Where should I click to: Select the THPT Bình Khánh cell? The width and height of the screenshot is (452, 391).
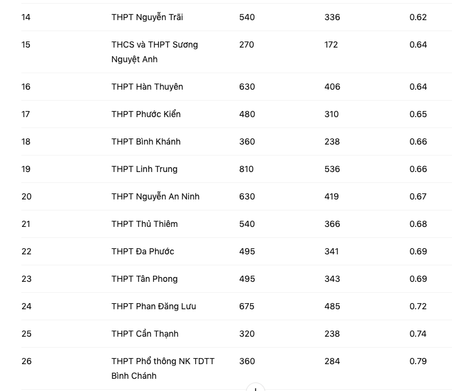[146, 142]
